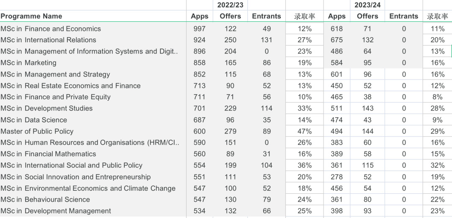Click the 2023/24 year header cell
452x218 pixels.
tap(367, 5)
